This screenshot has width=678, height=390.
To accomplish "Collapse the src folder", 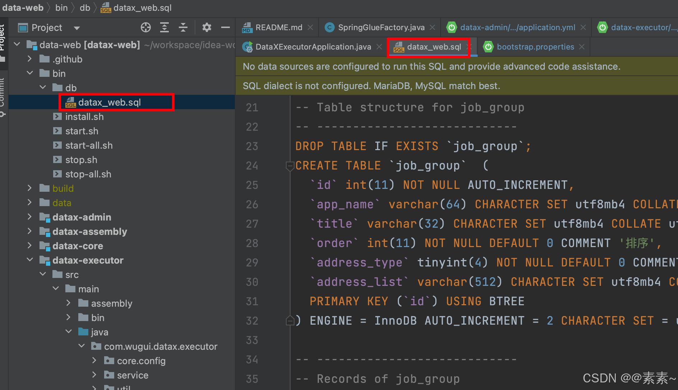I will coord(42,274).
